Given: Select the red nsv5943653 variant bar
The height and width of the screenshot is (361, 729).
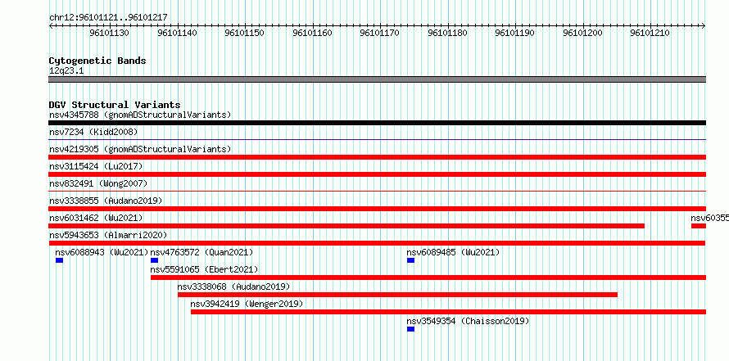Looking at the screenshot, I should click(377, 243).
